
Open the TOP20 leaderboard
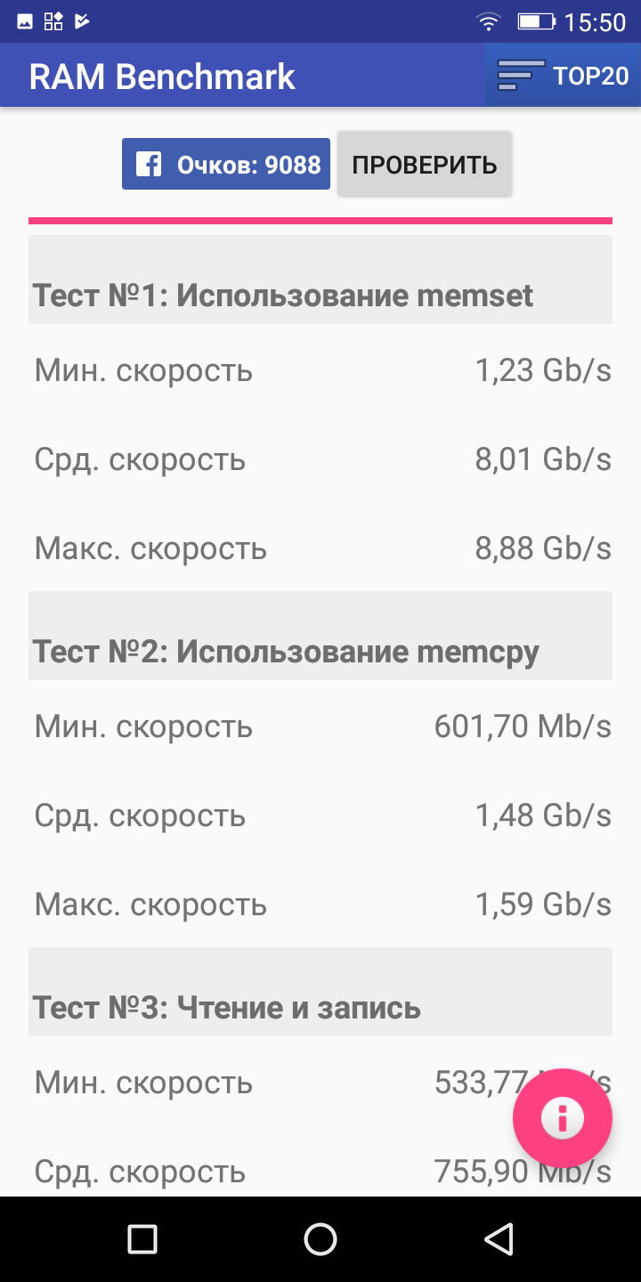point(563,76)
